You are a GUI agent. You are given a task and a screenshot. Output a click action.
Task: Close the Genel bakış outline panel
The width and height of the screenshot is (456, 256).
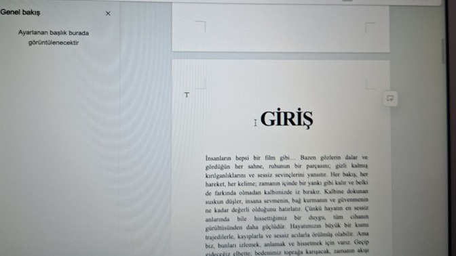pyautogui.click(x=108, y=14)
